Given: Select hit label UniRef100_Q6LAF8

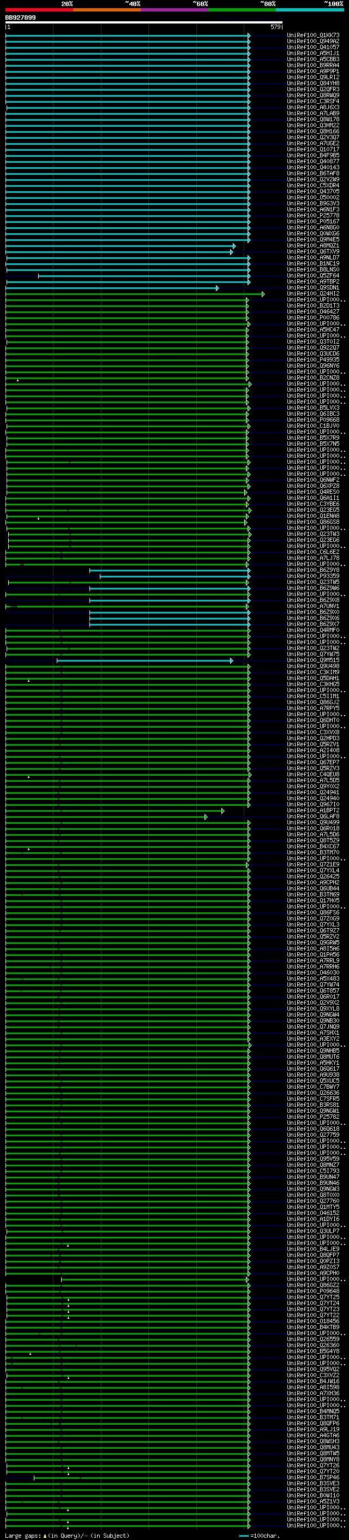Looking at the screenshot, I should point(313,816).
